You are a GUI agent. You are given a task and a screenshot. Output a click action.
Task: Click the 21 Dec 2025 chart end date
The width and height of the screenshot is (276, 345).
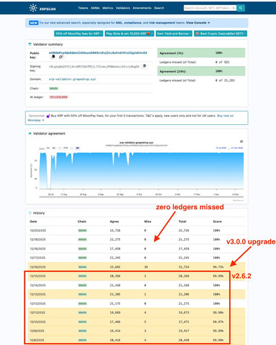point(237,148)
